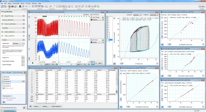The width and height of the screenshot is (206, 112).
Task: Expand the Pressure calibration step
Action: 24,20
